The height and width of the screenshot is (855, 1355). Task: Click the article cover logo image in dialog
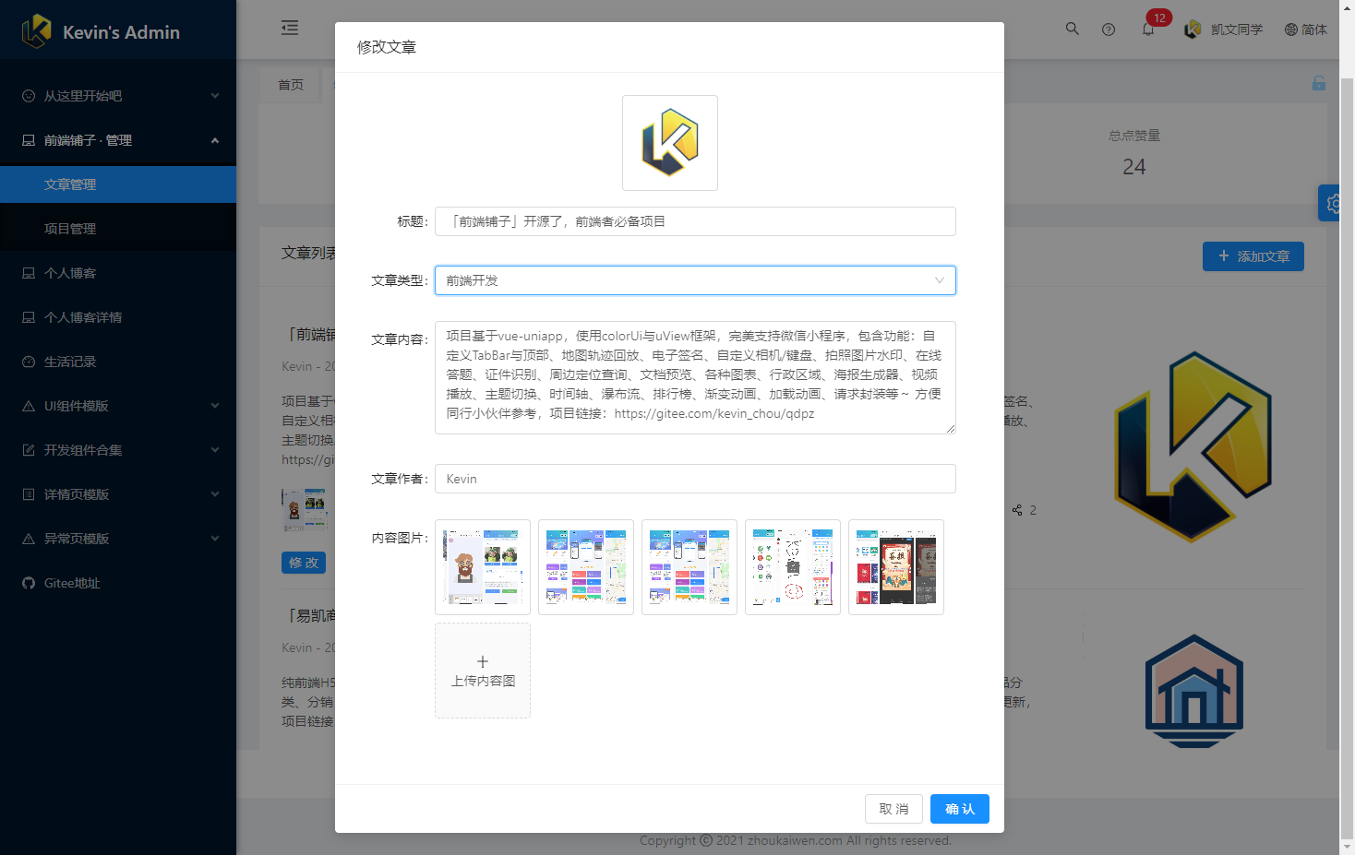[670, 143]
